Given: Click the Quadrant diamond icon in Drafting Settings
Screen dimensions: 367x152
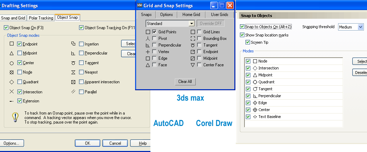Looking at the screenshot, I should 12,82.
